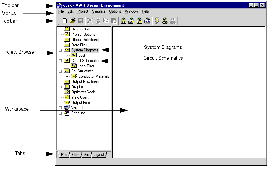Click the Ideal Filter schematic icon
Screen dimensions: 268x172
click(74, 66)
